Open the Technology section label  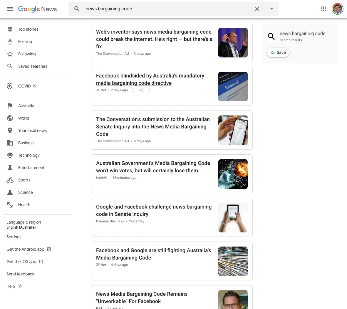(x=29, y=155)
